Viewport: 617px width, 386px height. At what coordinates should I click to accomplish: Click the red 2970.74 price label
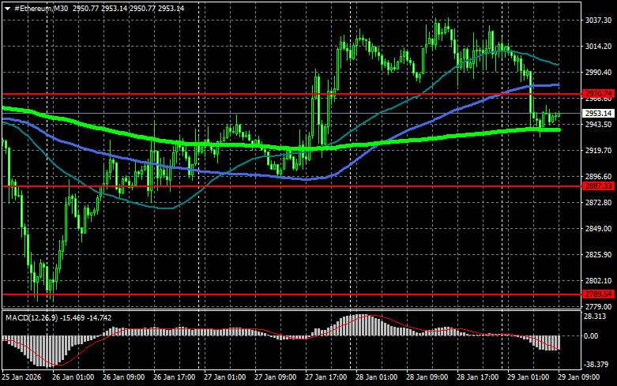(x=598, y=94)
